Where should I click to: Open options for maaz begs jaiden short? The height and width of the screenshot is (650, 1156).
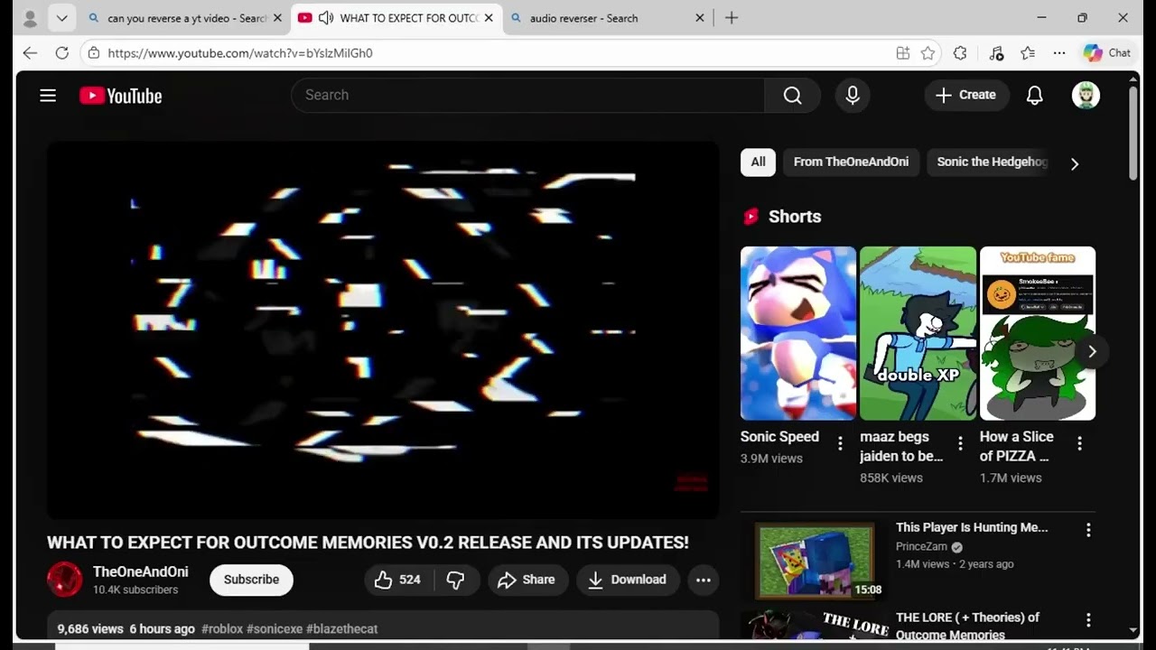tap(960, 443)
